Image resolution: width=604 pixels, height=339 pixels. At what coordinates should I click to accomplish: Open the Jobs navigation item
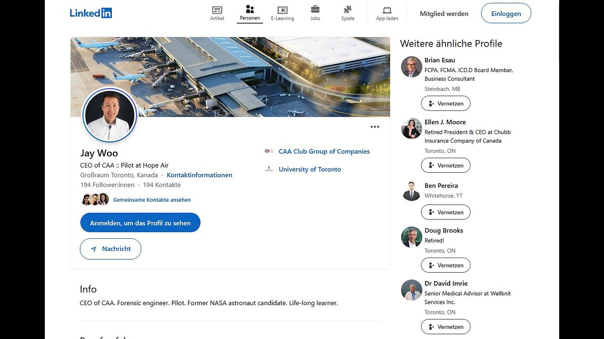pos(315,13)
